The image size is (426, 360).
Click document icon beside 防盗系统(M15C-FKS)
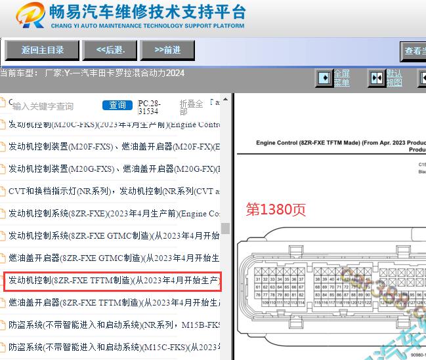pos(3,348)
